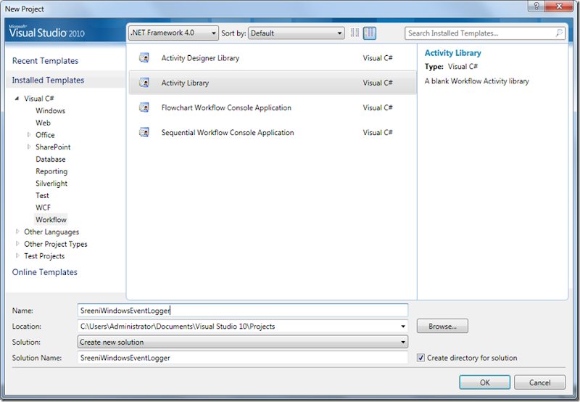This screenshot has width=580, height=402.
Task: Select Flowchart Workflow Console Application name
Action: [226, 107]
